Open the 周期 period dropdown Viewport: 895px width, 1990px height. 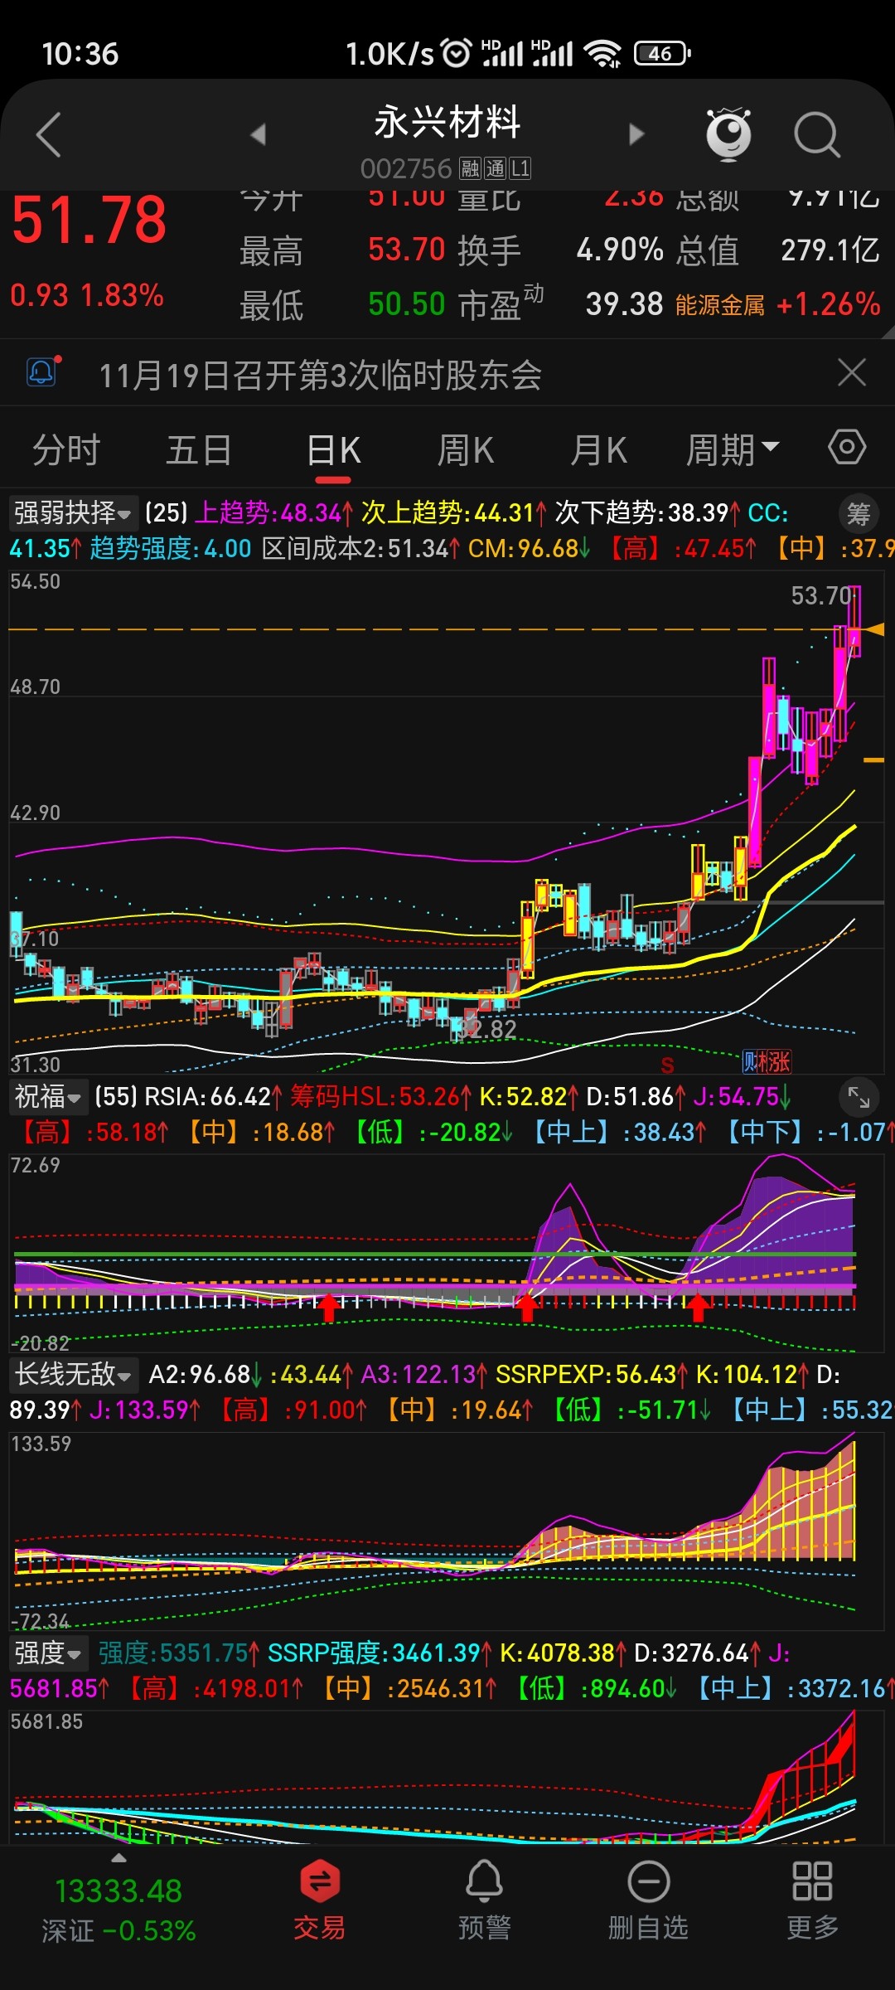click(x=732, y=450)
